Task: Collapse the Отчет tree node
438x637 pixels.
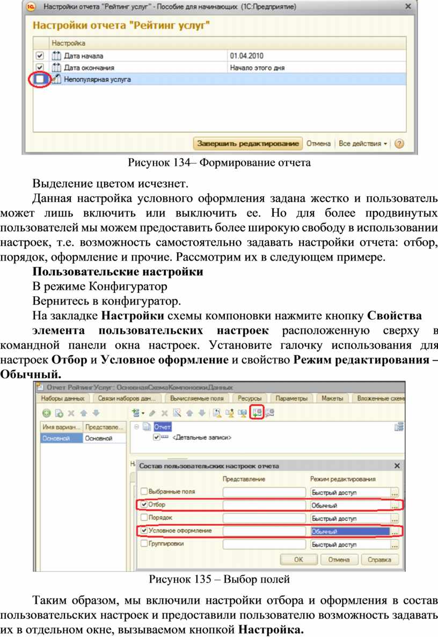Action: pyautogui.click(x=137, y=427)
